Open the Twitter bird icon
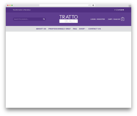Screen dimensions: 137x116 (x=119, y=10)
